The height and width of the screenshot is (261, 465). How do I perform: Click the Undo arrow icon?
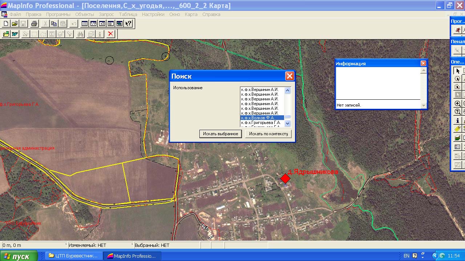click(74, 24)
